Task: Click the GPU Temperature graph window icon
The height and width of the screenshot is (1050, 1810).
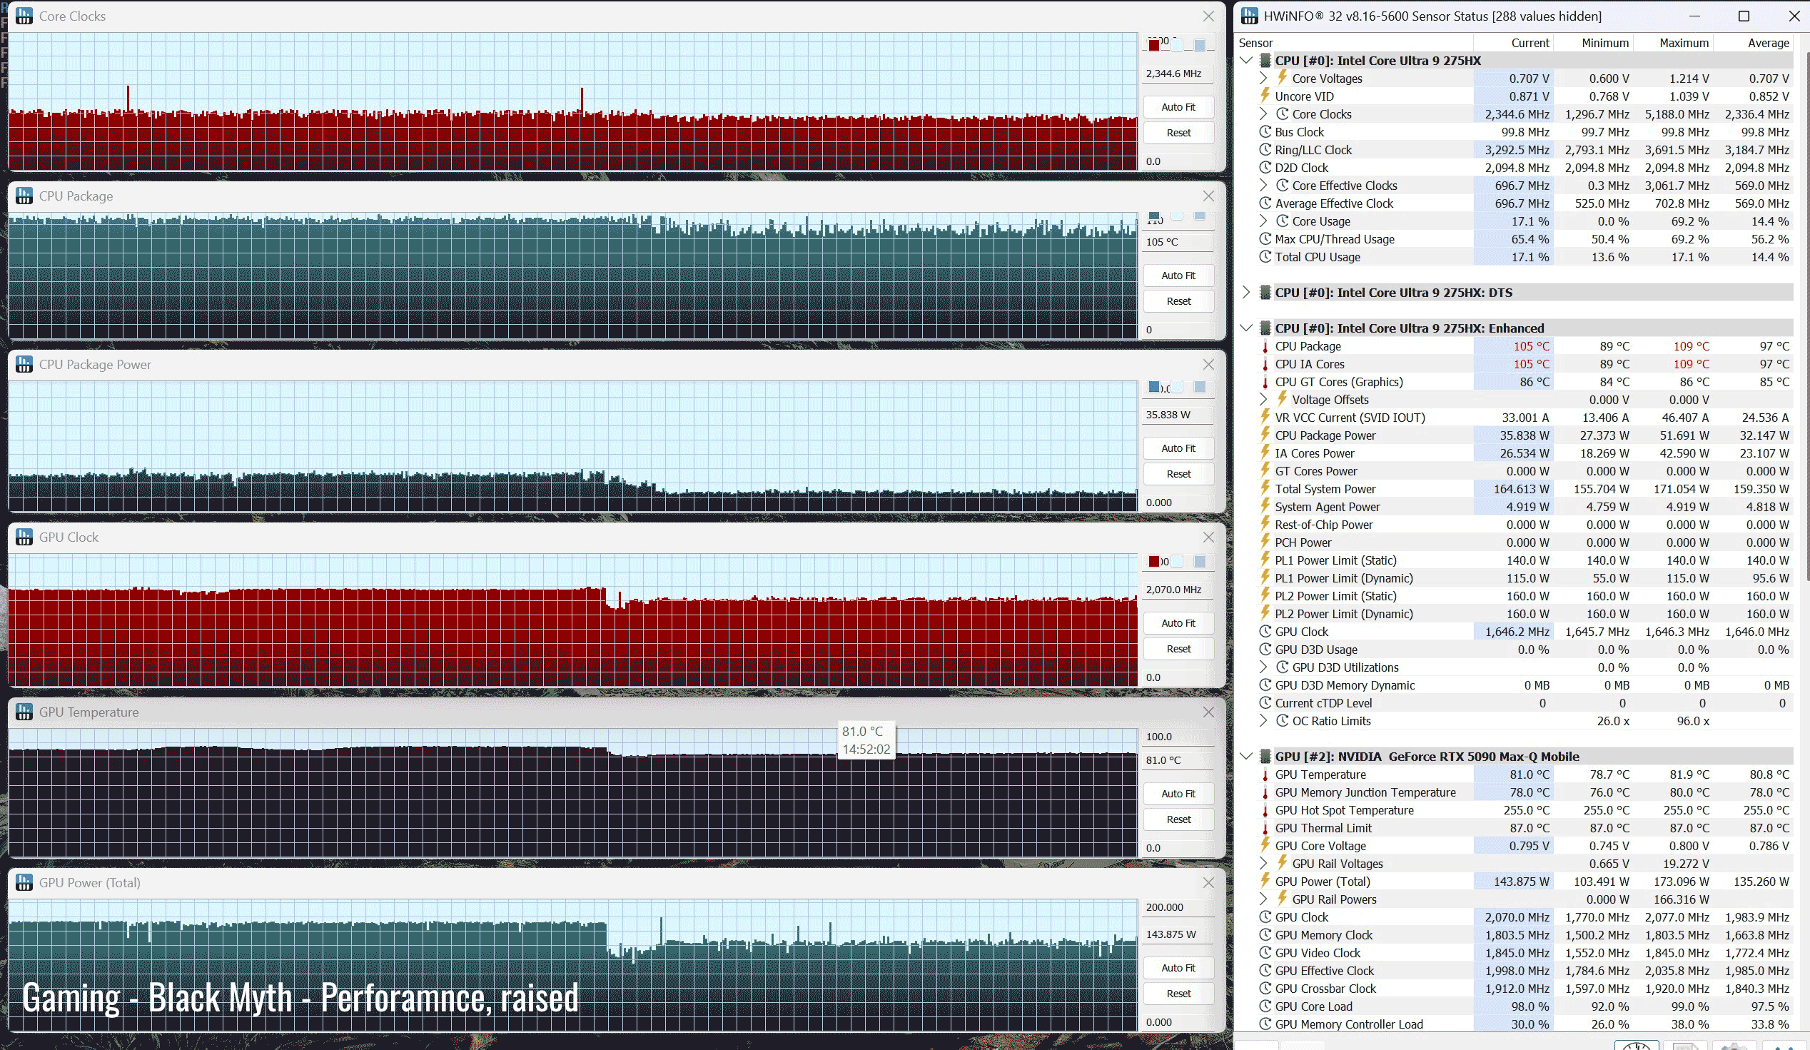Action: click(24, 712)
